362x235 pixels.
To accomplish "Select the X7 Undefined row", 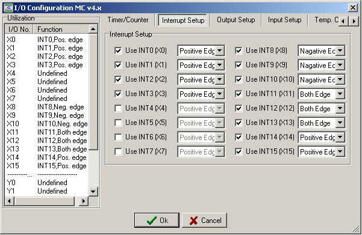I will [x=46, y=99].
